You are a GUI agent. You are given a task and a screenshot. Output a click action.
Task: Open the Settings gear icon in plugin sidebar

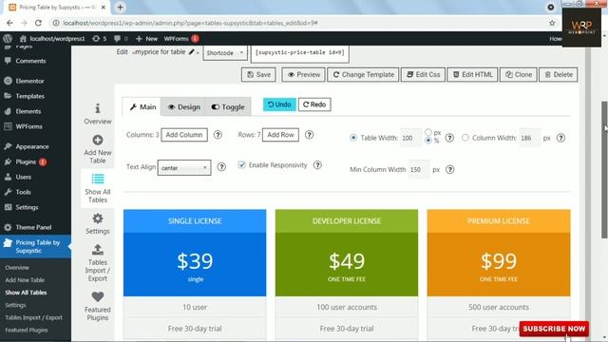(98, 218)
